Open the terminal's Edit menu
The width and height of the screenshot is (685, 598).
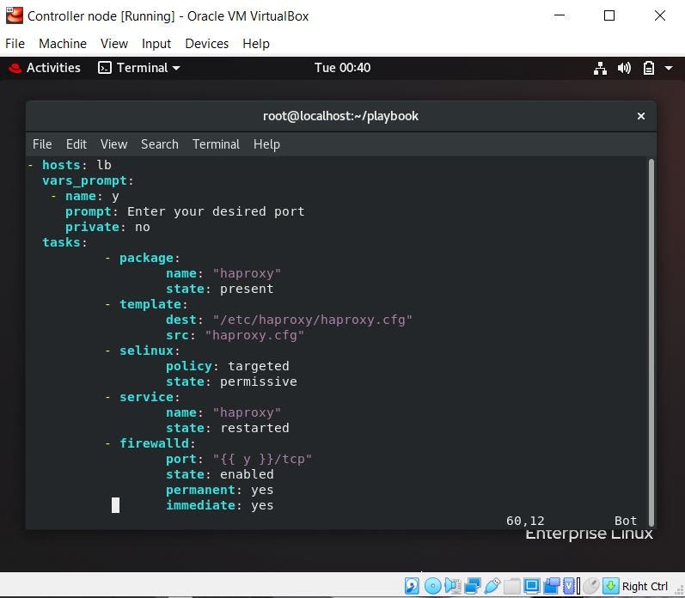point(76,144)
